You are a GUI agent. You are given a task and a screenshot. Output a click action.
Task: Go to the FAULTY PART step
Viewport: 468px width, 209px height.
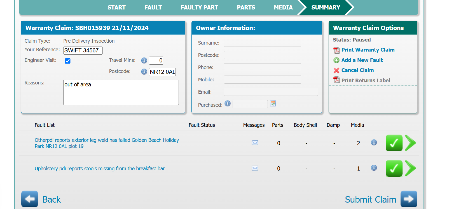(x=199, y=8)
